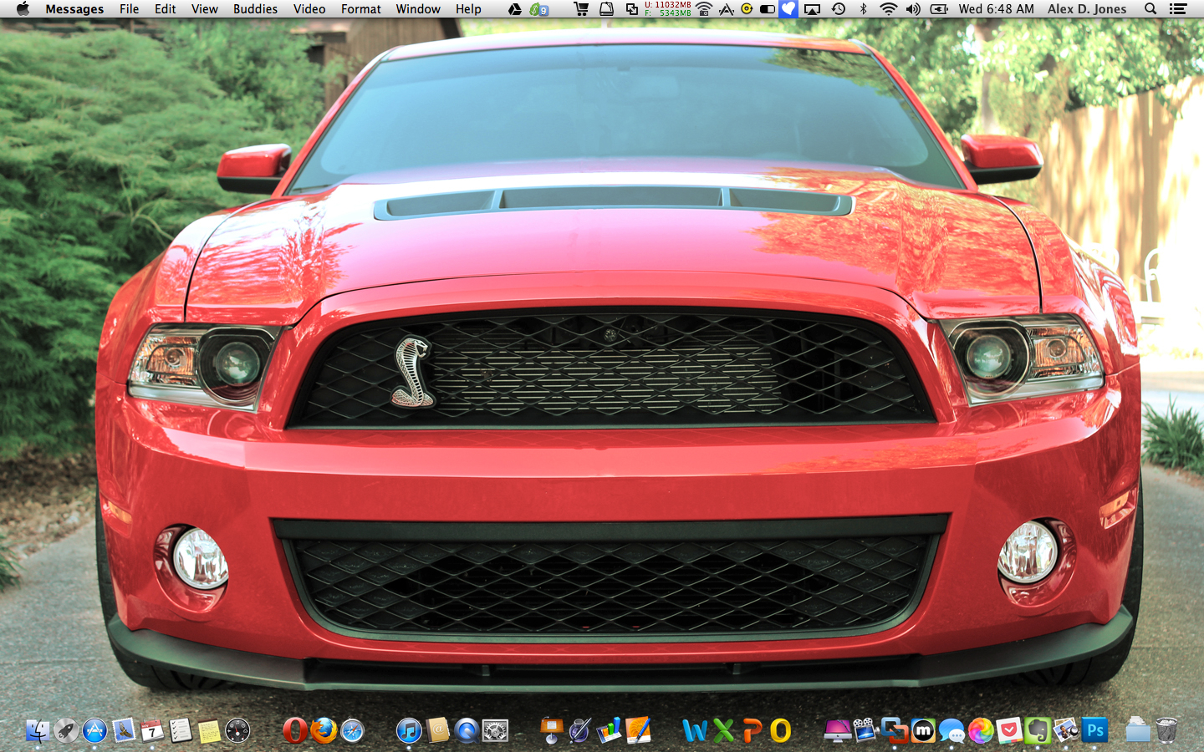Click Google Drive menu bar icon
The height and width of the screenshot is (752, 1204).
[515, 9]
